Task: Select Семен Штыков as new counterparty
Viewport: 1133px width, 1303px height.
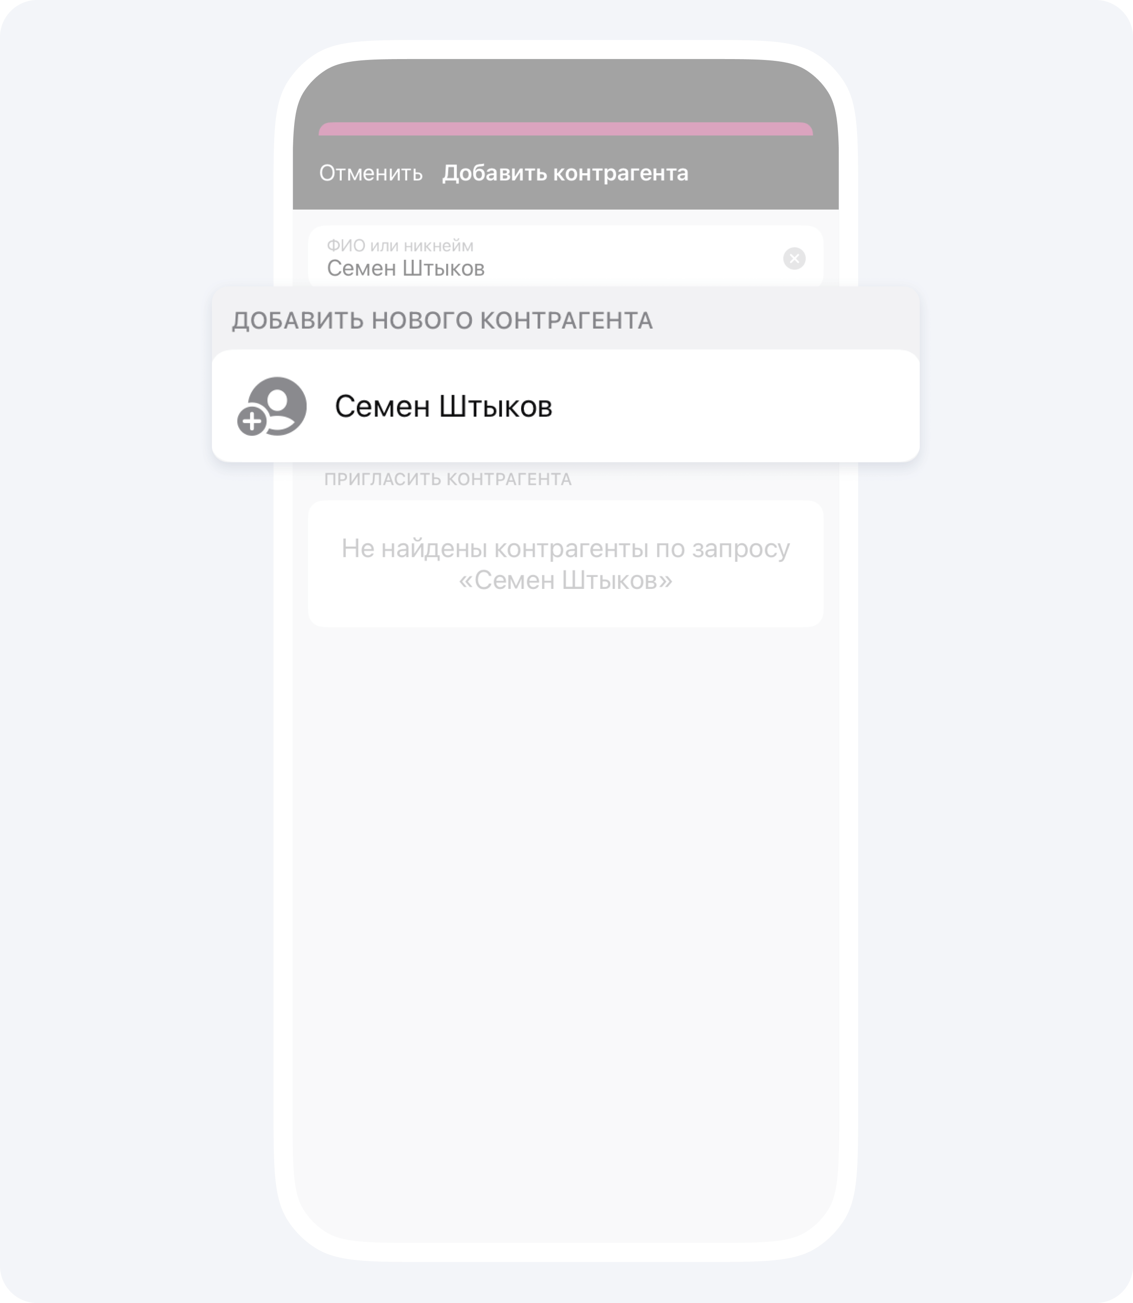Action: (565, 406)
